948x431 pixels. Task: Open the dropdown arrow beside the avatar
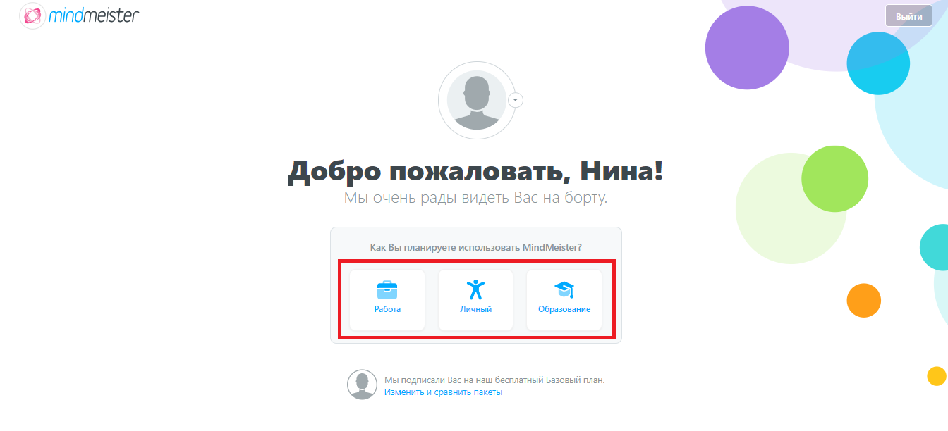coord(516,100)
